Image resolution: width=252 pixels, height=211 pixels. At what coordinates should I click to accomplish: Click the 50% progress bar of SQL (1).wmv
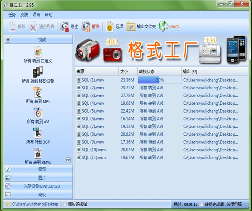pos(160,80)
